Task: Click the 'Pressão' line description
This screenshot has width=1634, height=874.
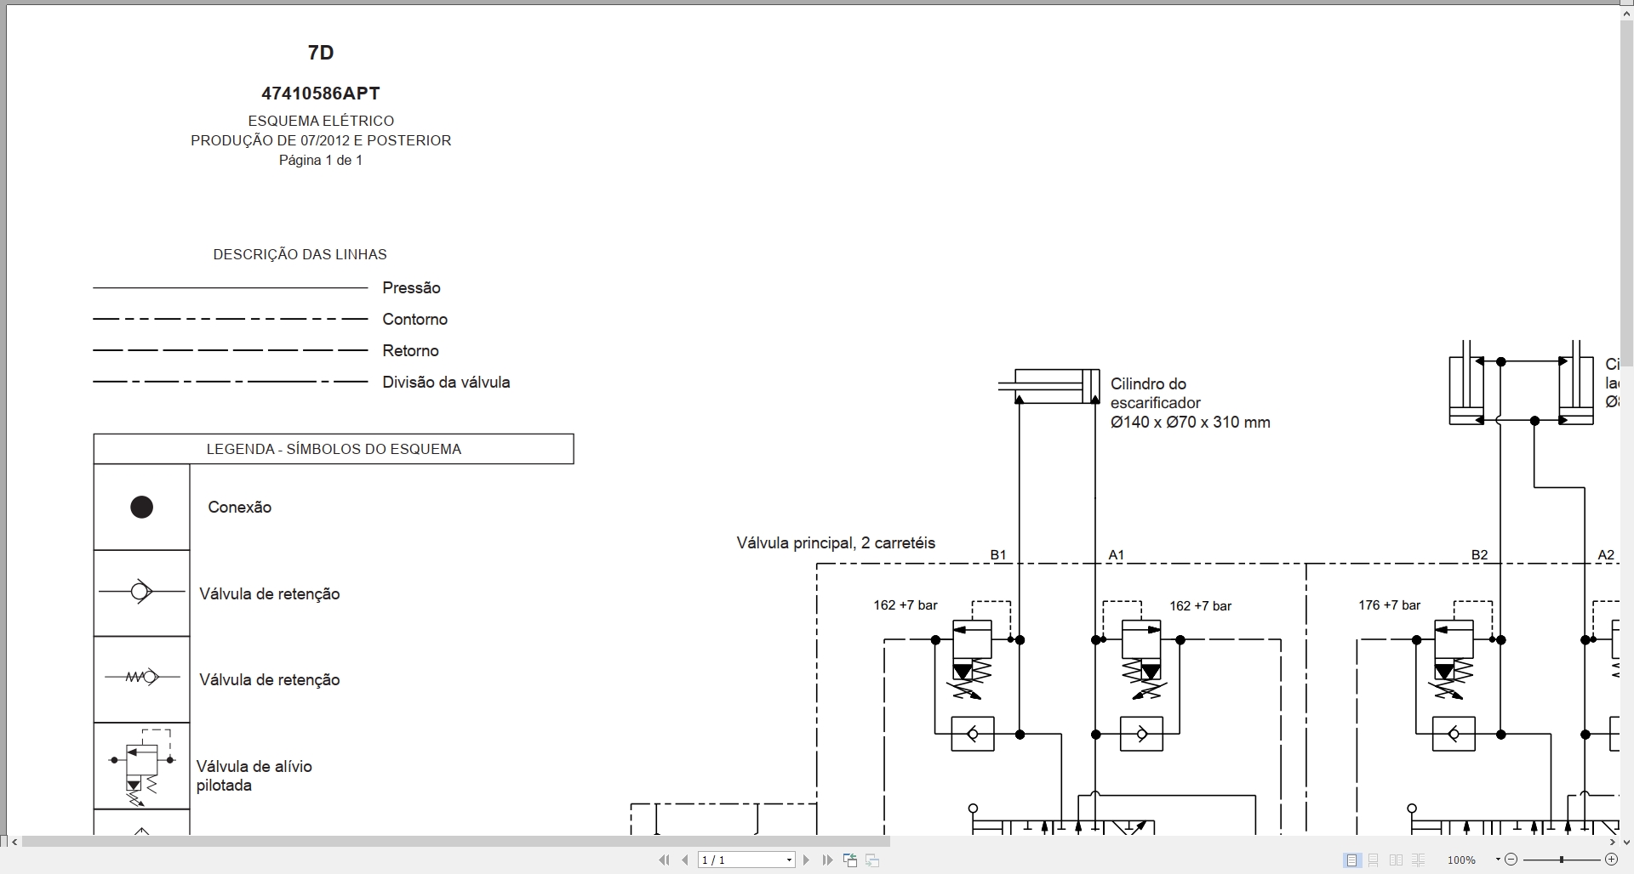Action: 411,287
